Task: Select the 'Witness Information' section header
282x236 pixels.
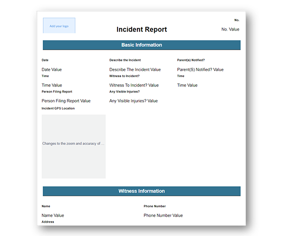Action: point(141,191)
